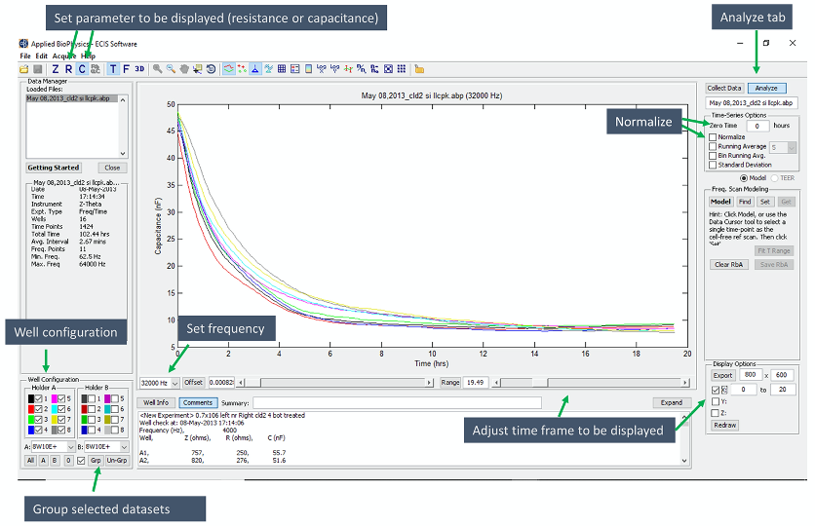Select the pan hand tool
This screenshot has width=815, height=526.
(x=185, y=69)
